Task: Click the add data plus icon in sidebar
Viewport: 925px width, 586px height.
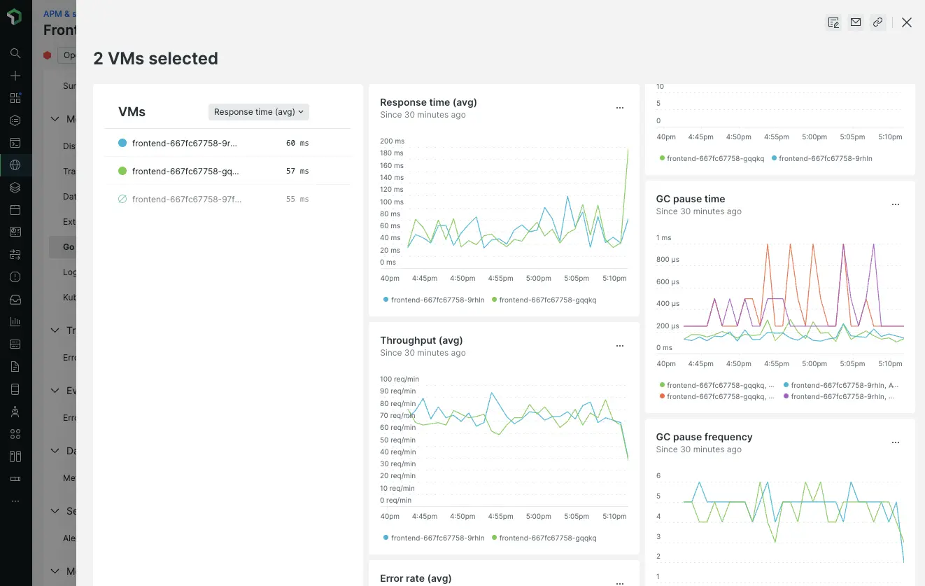Action: click(x=15, y=75)
